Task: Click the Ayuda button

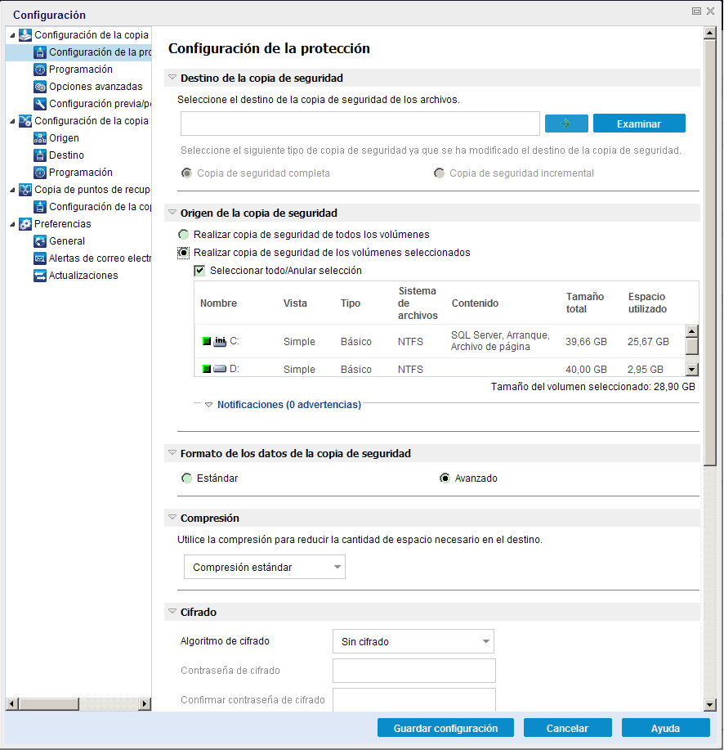Action: 666,728
